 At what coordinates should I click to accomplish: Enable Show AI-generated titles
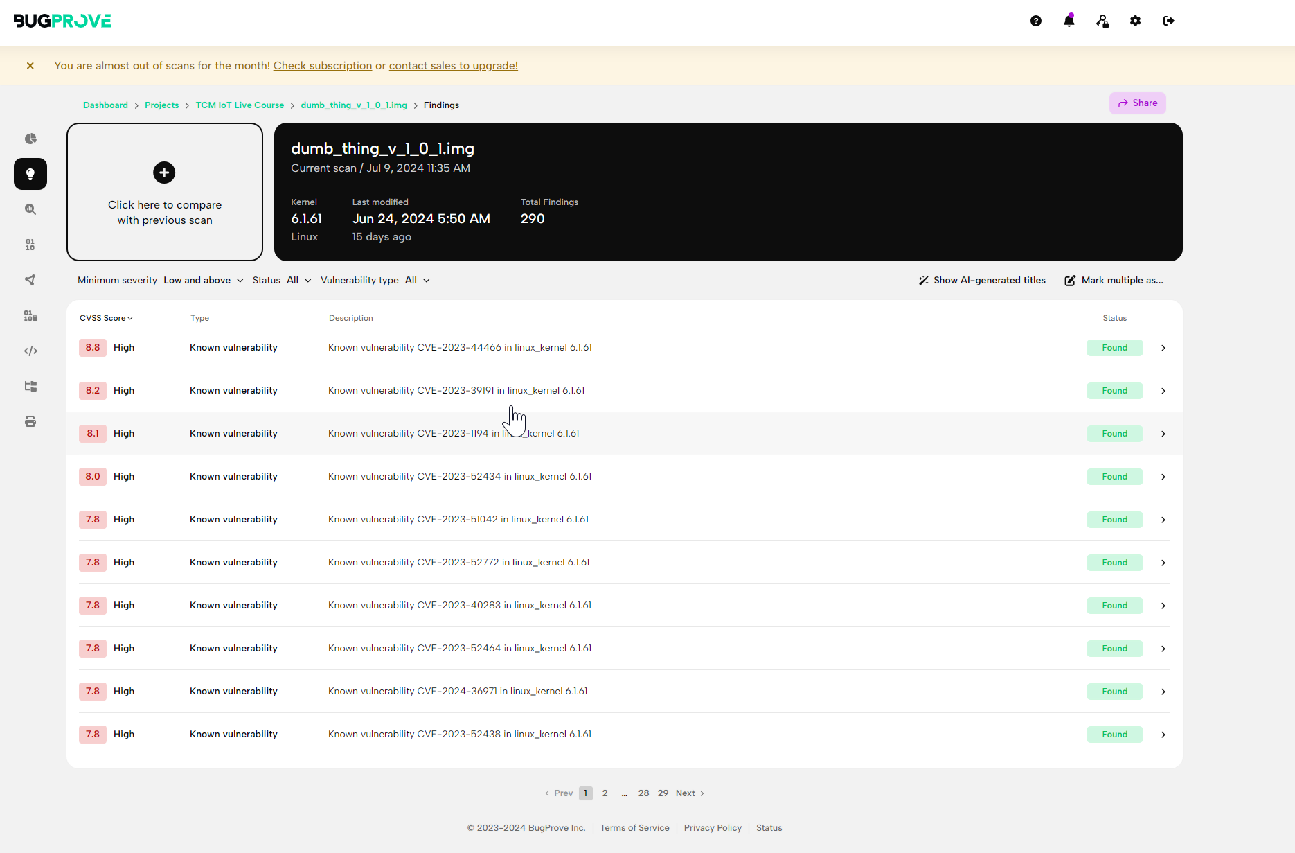coord(981,280)
